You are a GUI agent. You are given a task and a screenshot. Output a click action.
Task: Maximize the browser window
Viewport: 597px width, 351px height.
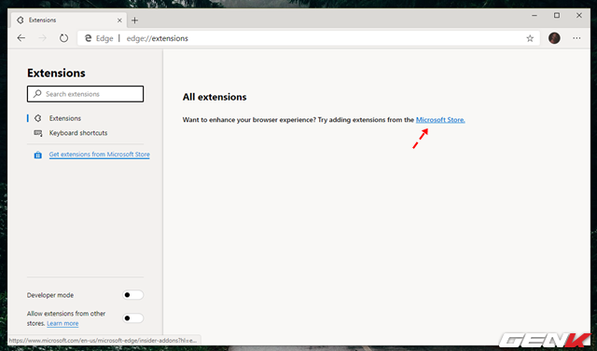pos(557,16)
